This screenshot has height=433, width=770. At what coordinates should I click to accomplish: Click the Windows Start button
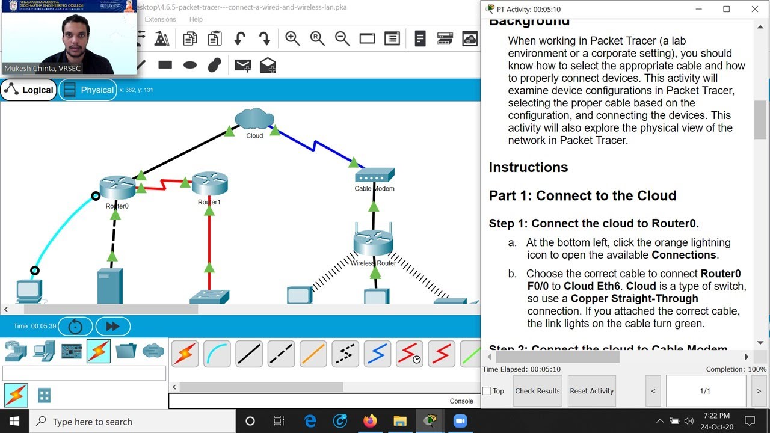(x=14, y=421)
